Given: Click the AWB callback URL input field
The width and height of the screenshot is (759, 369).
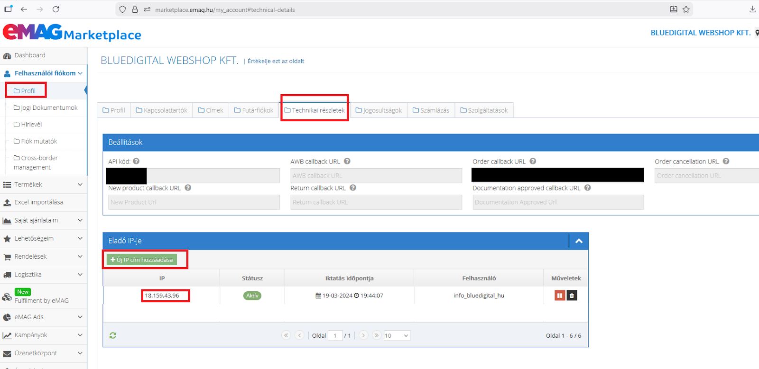Looking at the screenshot, I should [376, 176].
